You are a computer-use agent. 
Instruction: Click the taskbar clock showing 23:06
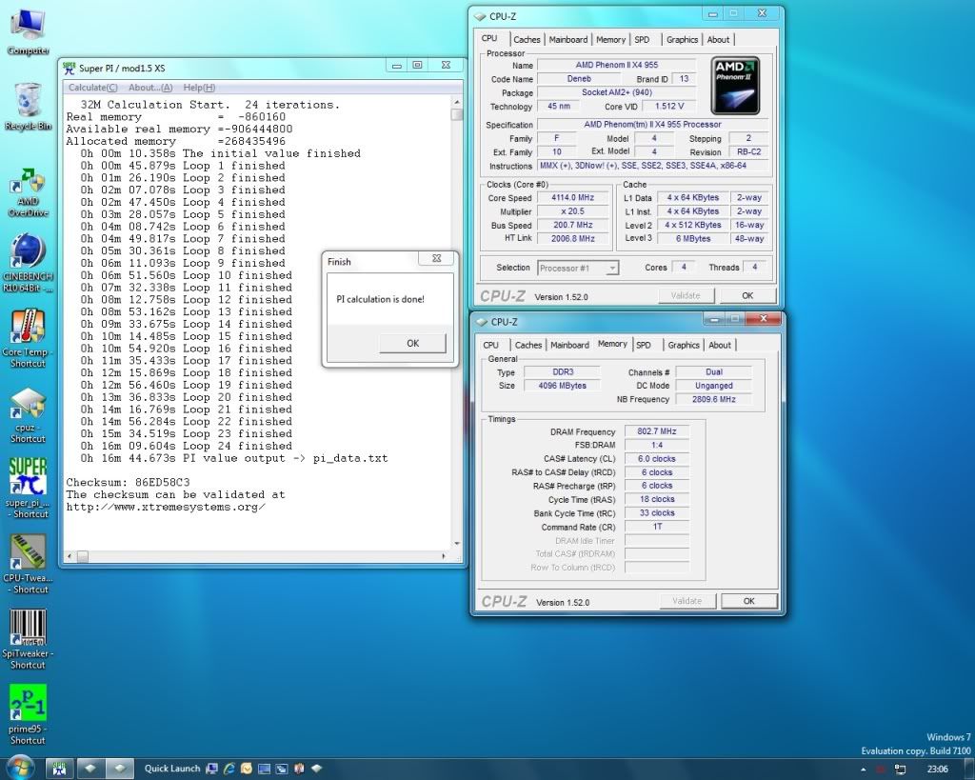pos(937,770)
